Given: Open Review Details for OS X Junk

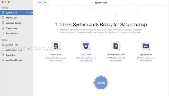Looking at the screenshot, I should 86,61.
